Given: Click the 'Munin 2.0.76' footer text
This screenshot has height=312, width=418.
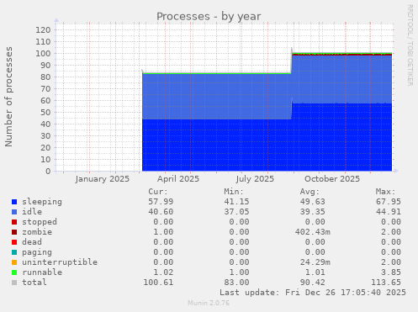Looking at the screenshot, I should click(x=209, y=303).
